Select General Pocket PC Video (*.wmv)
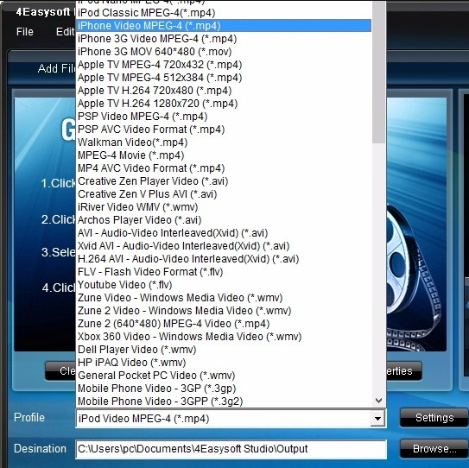Screen dimensions: 469x468 [x=224, y=376]
